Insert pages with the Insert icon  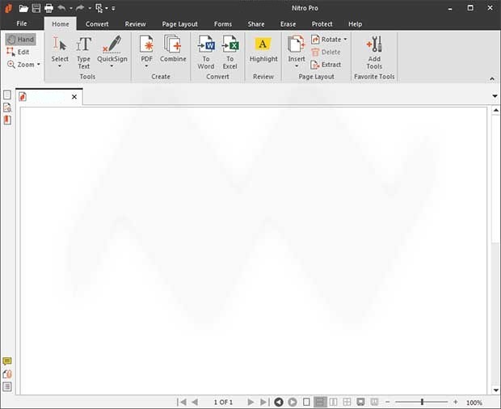297,44
